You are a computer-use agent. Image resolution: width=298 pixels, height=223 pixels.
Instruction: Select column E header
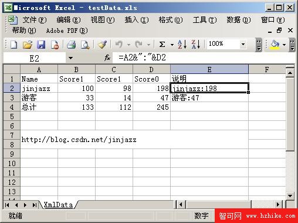(x=209, y=69)
